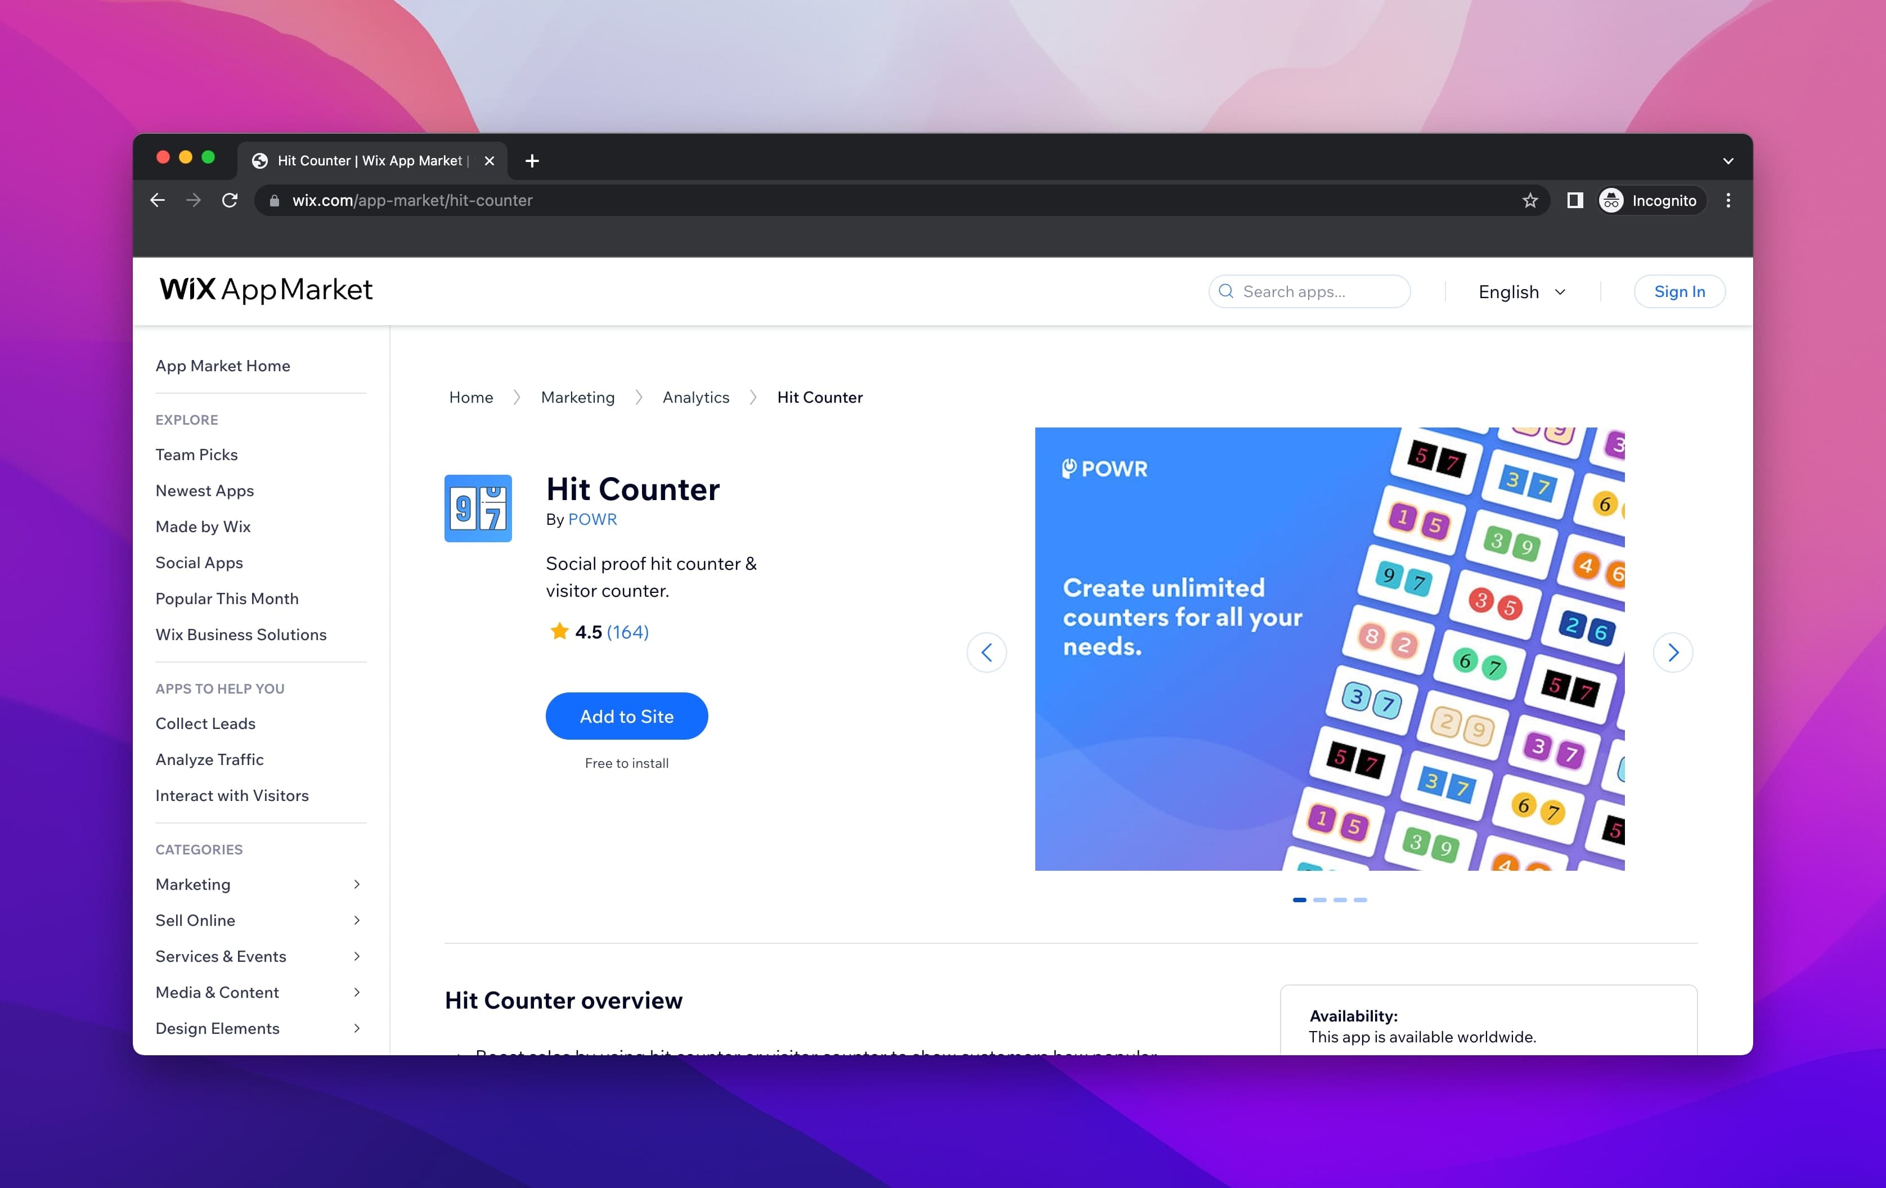1886x1188 pixels.
Task: Expand the Services & Events sidebar item
Action: pos(354,955)
